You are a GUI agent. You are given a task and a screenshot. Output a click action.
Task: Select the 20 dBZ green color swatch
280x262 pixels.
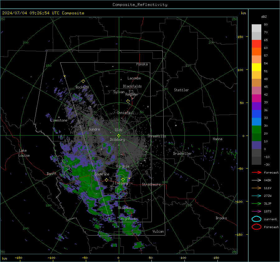tap(256, 130)
